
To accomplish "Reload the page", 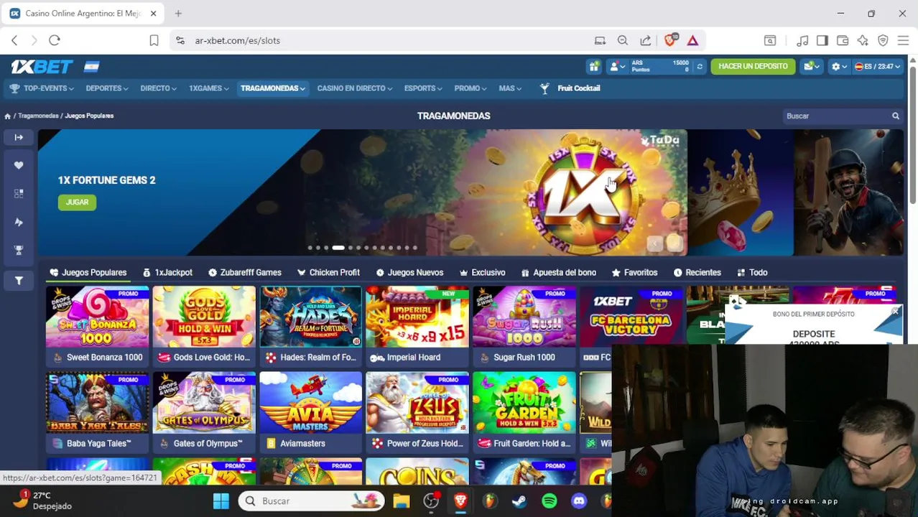I will [x=55, y=40].
